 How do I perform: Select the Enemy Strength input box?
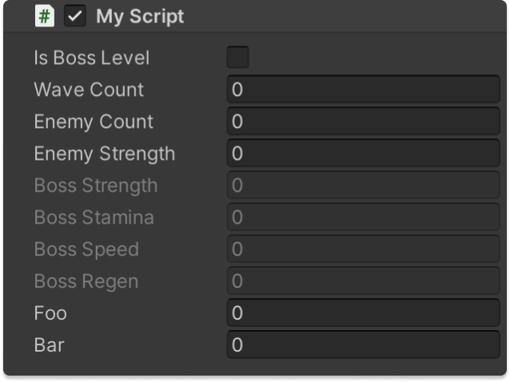363,153
